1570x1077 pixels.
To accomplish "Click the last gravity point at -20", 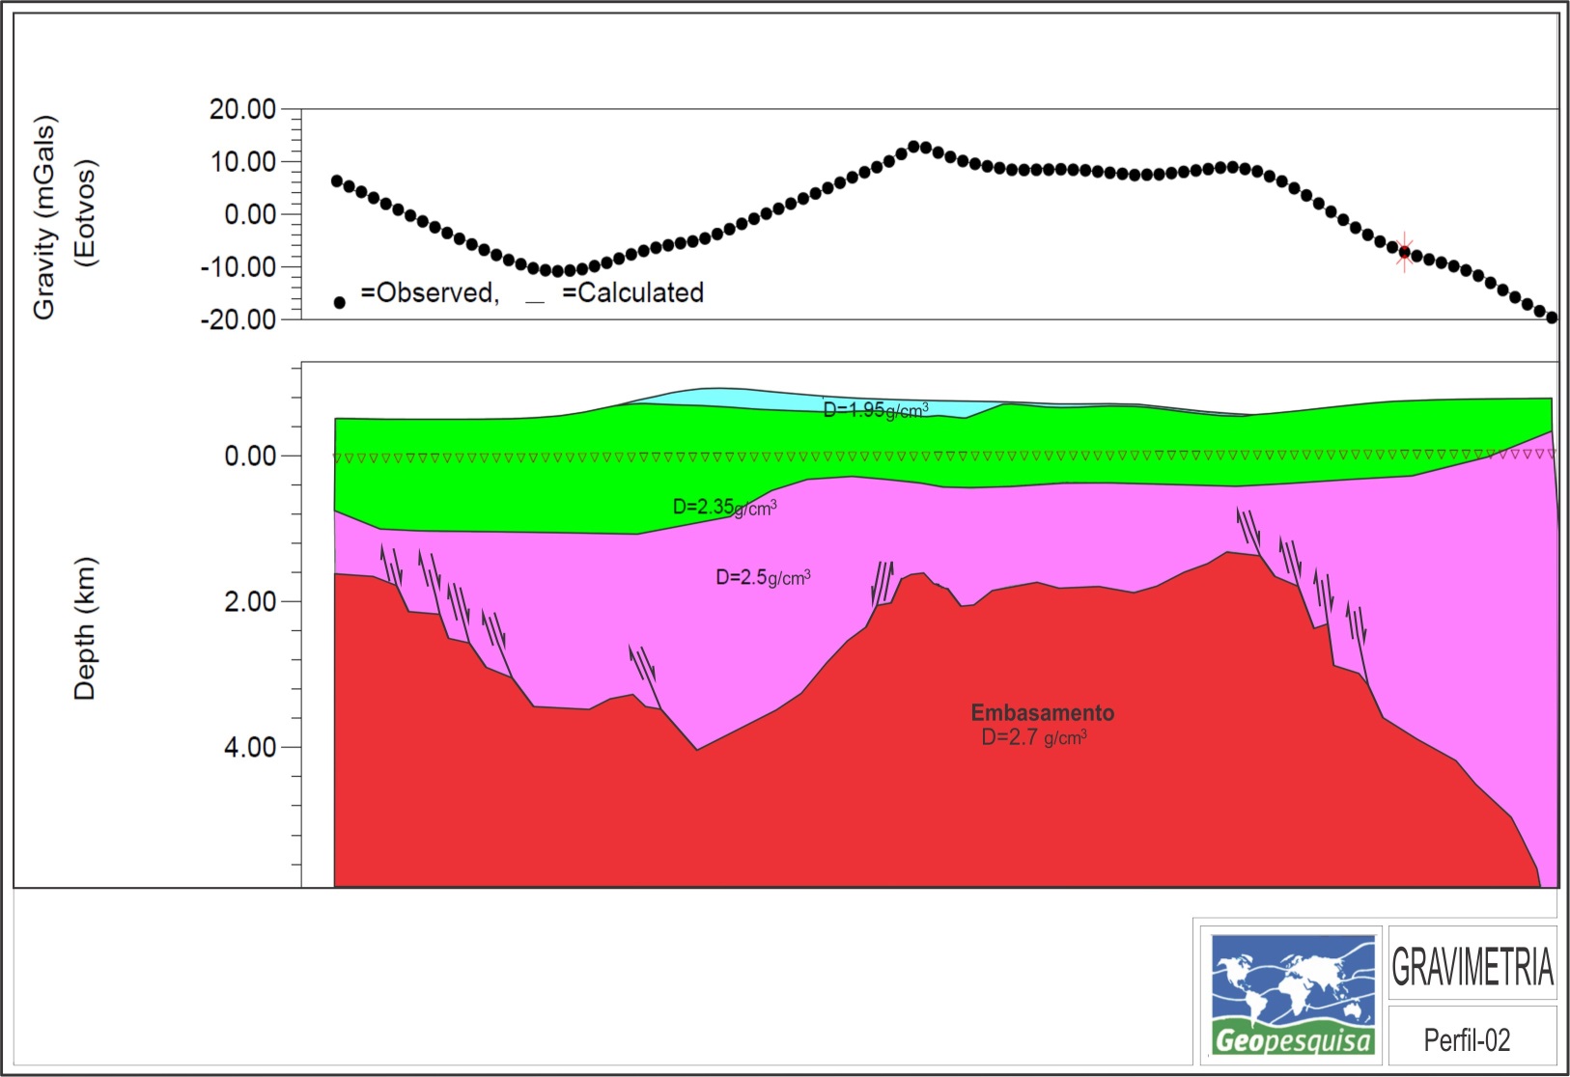I will pyautogui.click(x=1552, y=318).
